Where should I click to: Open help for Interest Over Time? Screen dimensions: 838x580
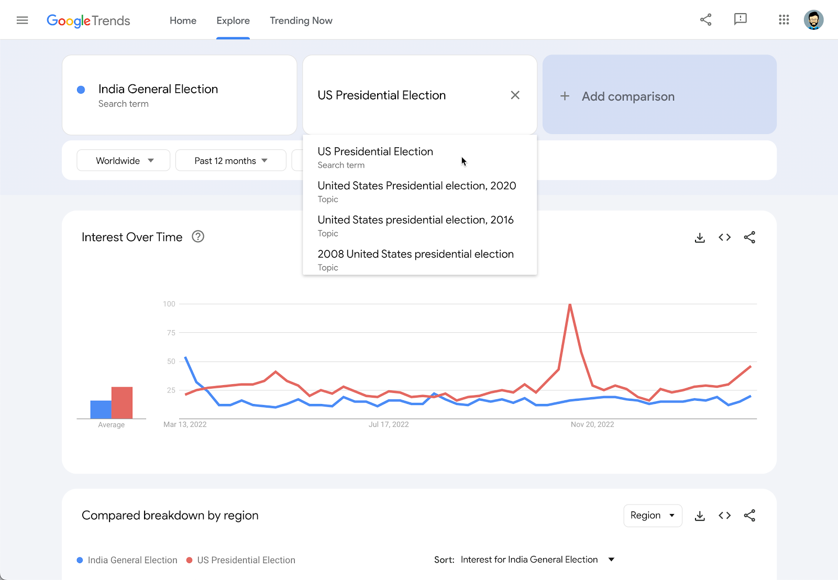point(198,236)
